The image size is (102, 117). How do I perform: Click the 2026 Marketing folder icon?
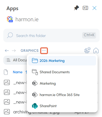click(35, 61)
